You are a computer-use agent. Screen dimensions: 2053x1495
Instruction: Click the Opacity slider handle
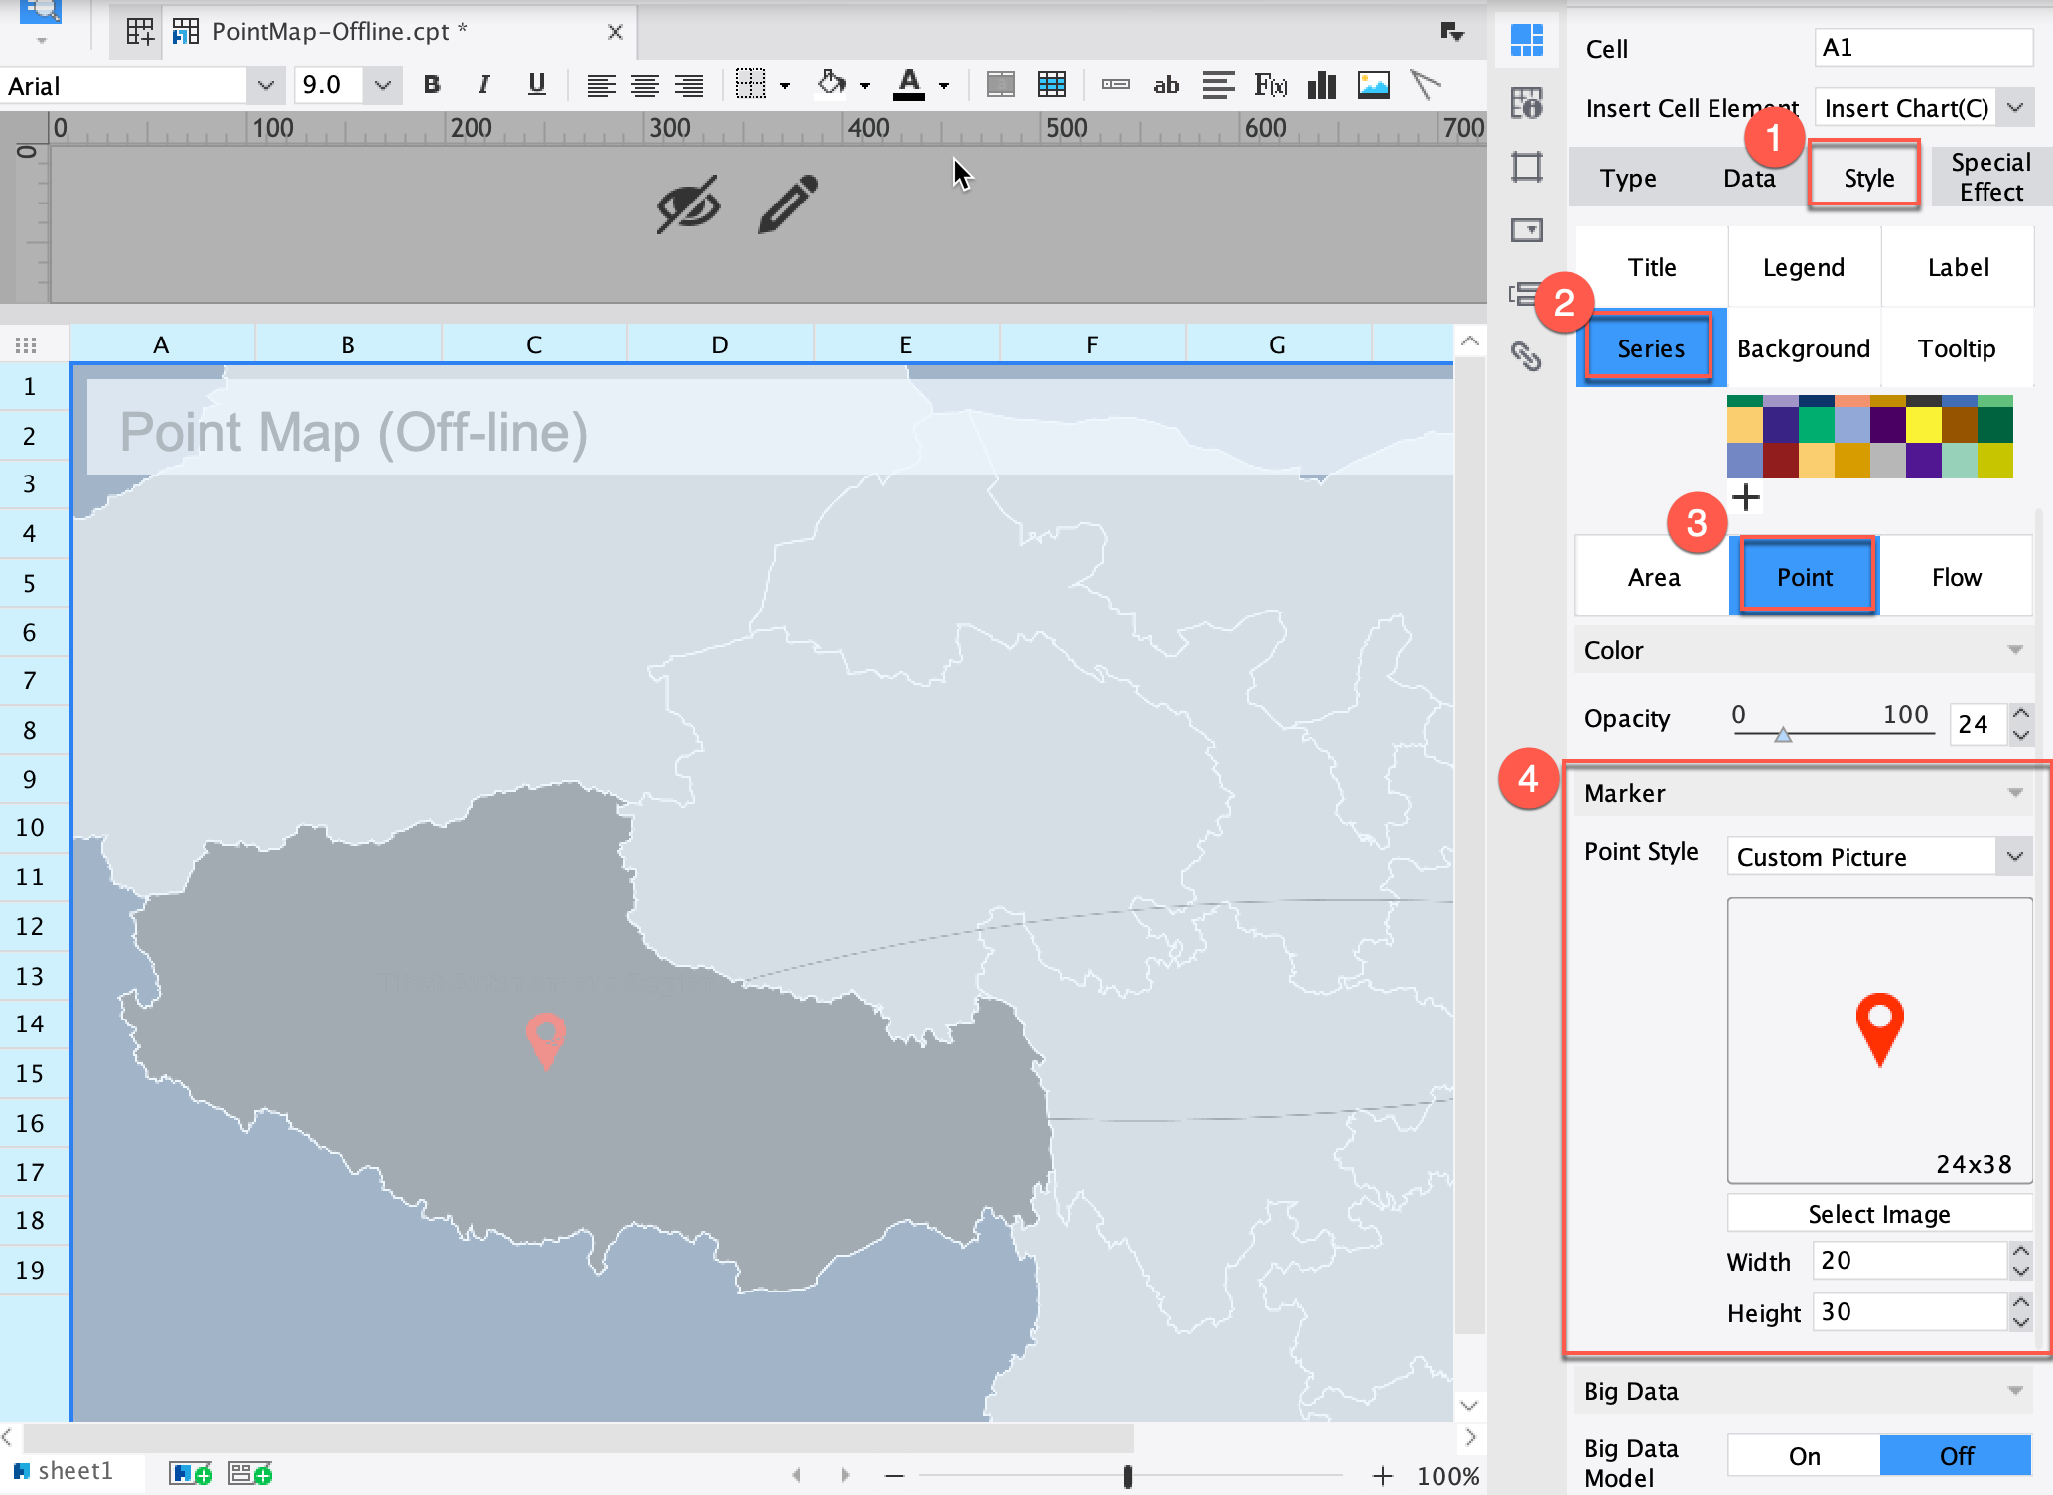click(x=1783, y=735)
